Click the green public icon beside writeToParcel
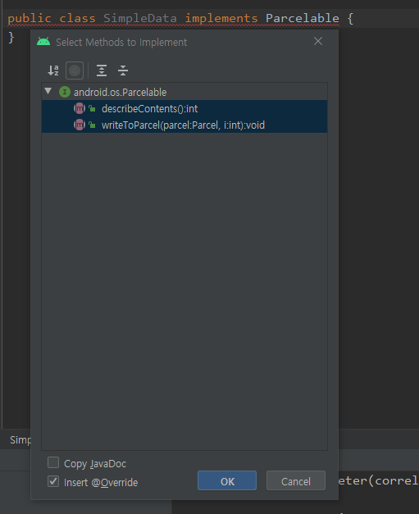 92,125
